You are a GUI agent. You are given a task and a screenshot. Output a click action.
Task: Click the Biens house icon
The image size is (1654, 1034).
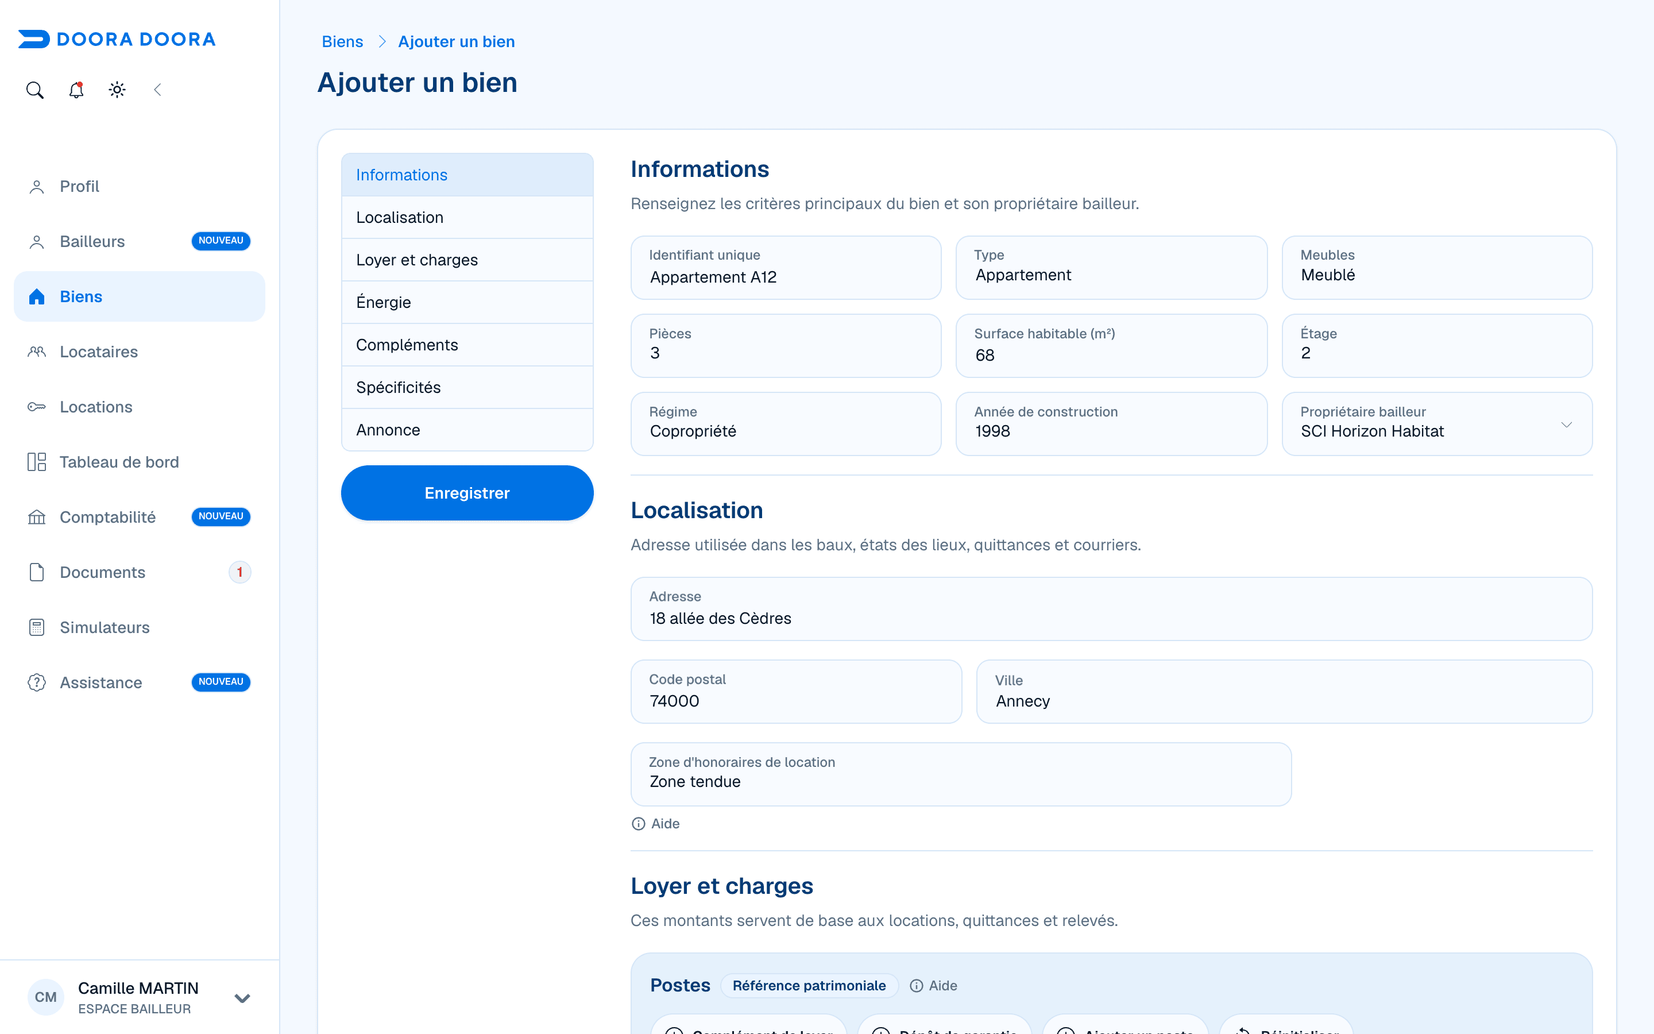pos(37,296)
